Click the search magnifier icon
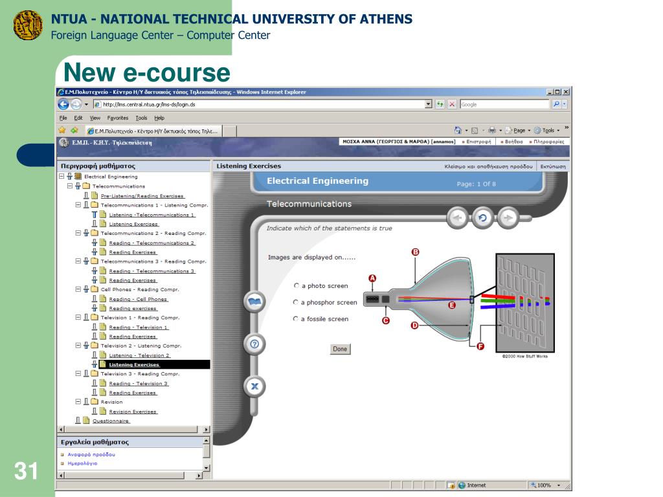This screenshot has width=663, height=497. click(x=556, y=104)
